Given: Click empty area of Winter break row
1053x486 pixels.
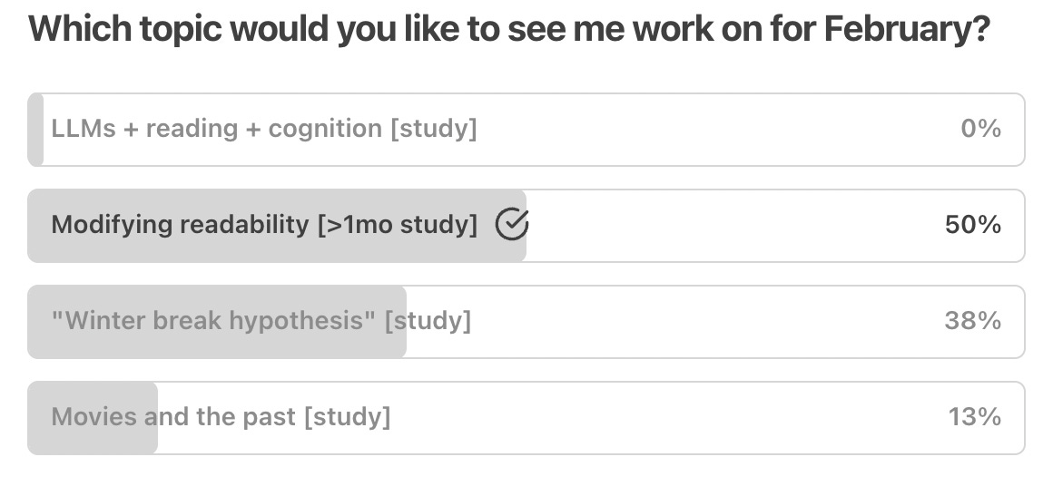Looking at the screenshot, I should pos(705,322).
